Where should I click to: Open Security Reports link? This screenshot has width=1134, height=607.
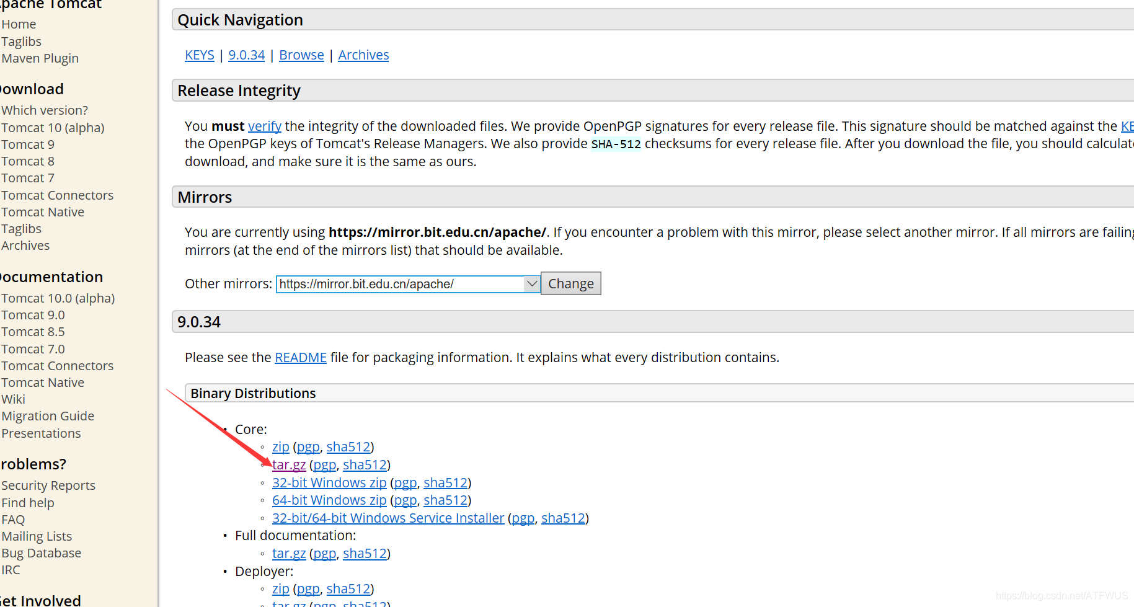coord(48,485)
